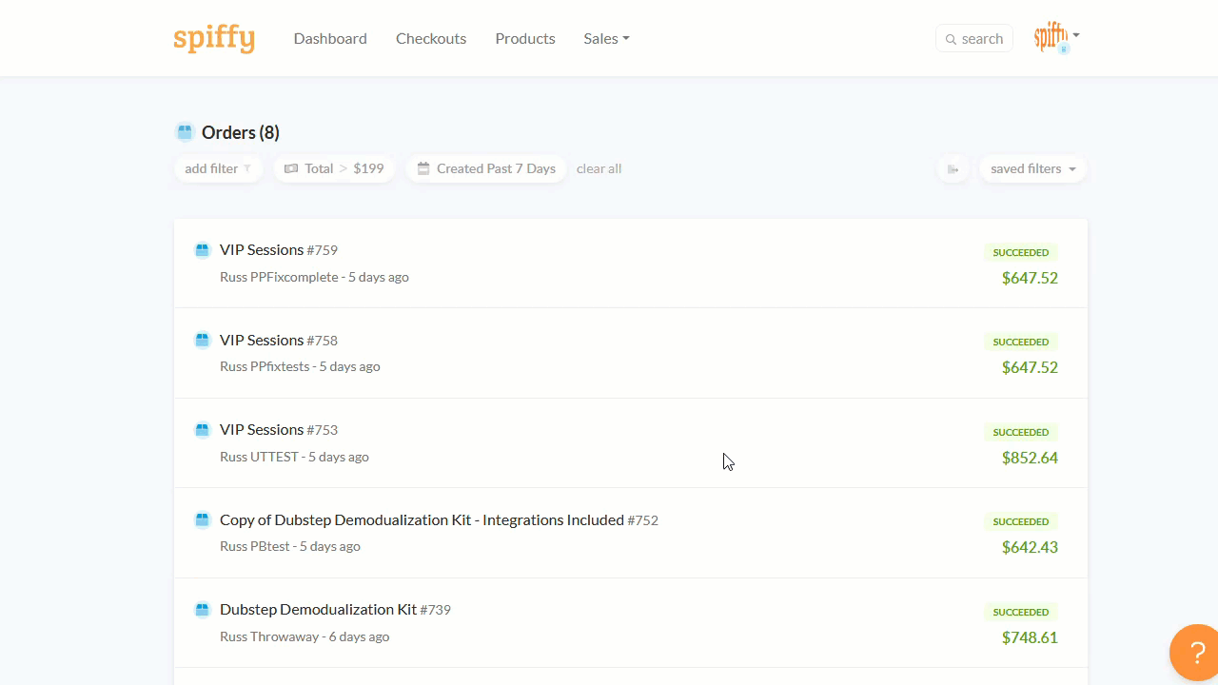The width and height of the screenshot is (1218, 685).
Task: Click the box icon for order #752
Action: [x=202, y=519]
